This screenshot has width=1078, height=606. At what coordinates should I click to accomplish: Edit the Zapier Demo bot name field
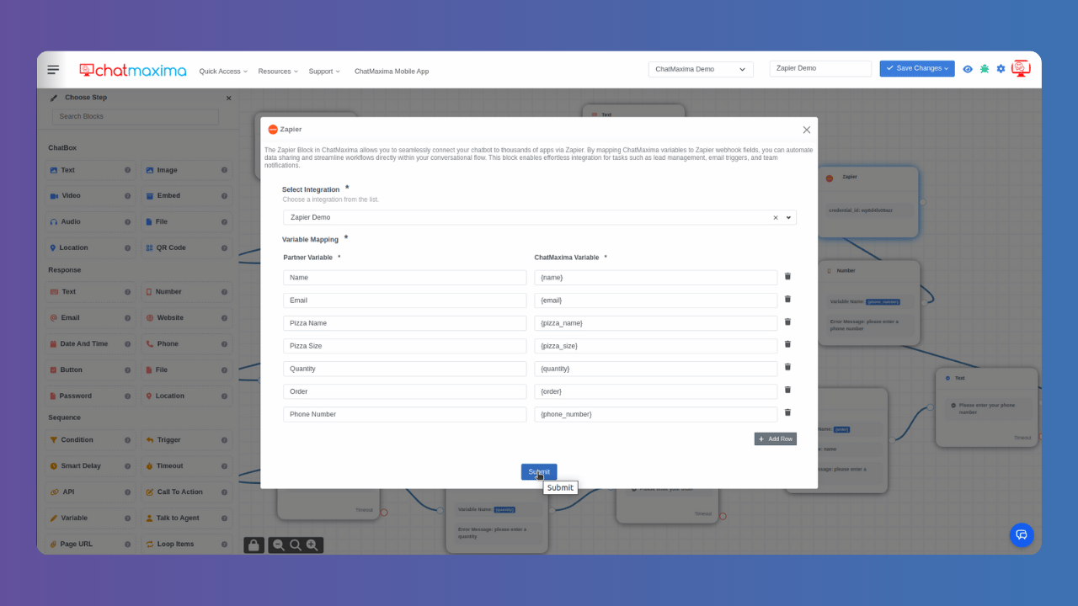click(820, 68)
